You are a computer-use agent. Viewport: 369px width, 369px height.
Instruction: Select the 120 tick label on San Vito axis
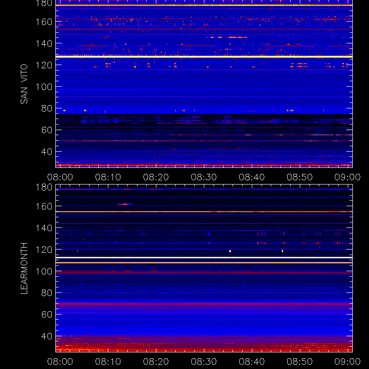click(x=44, y=65)
